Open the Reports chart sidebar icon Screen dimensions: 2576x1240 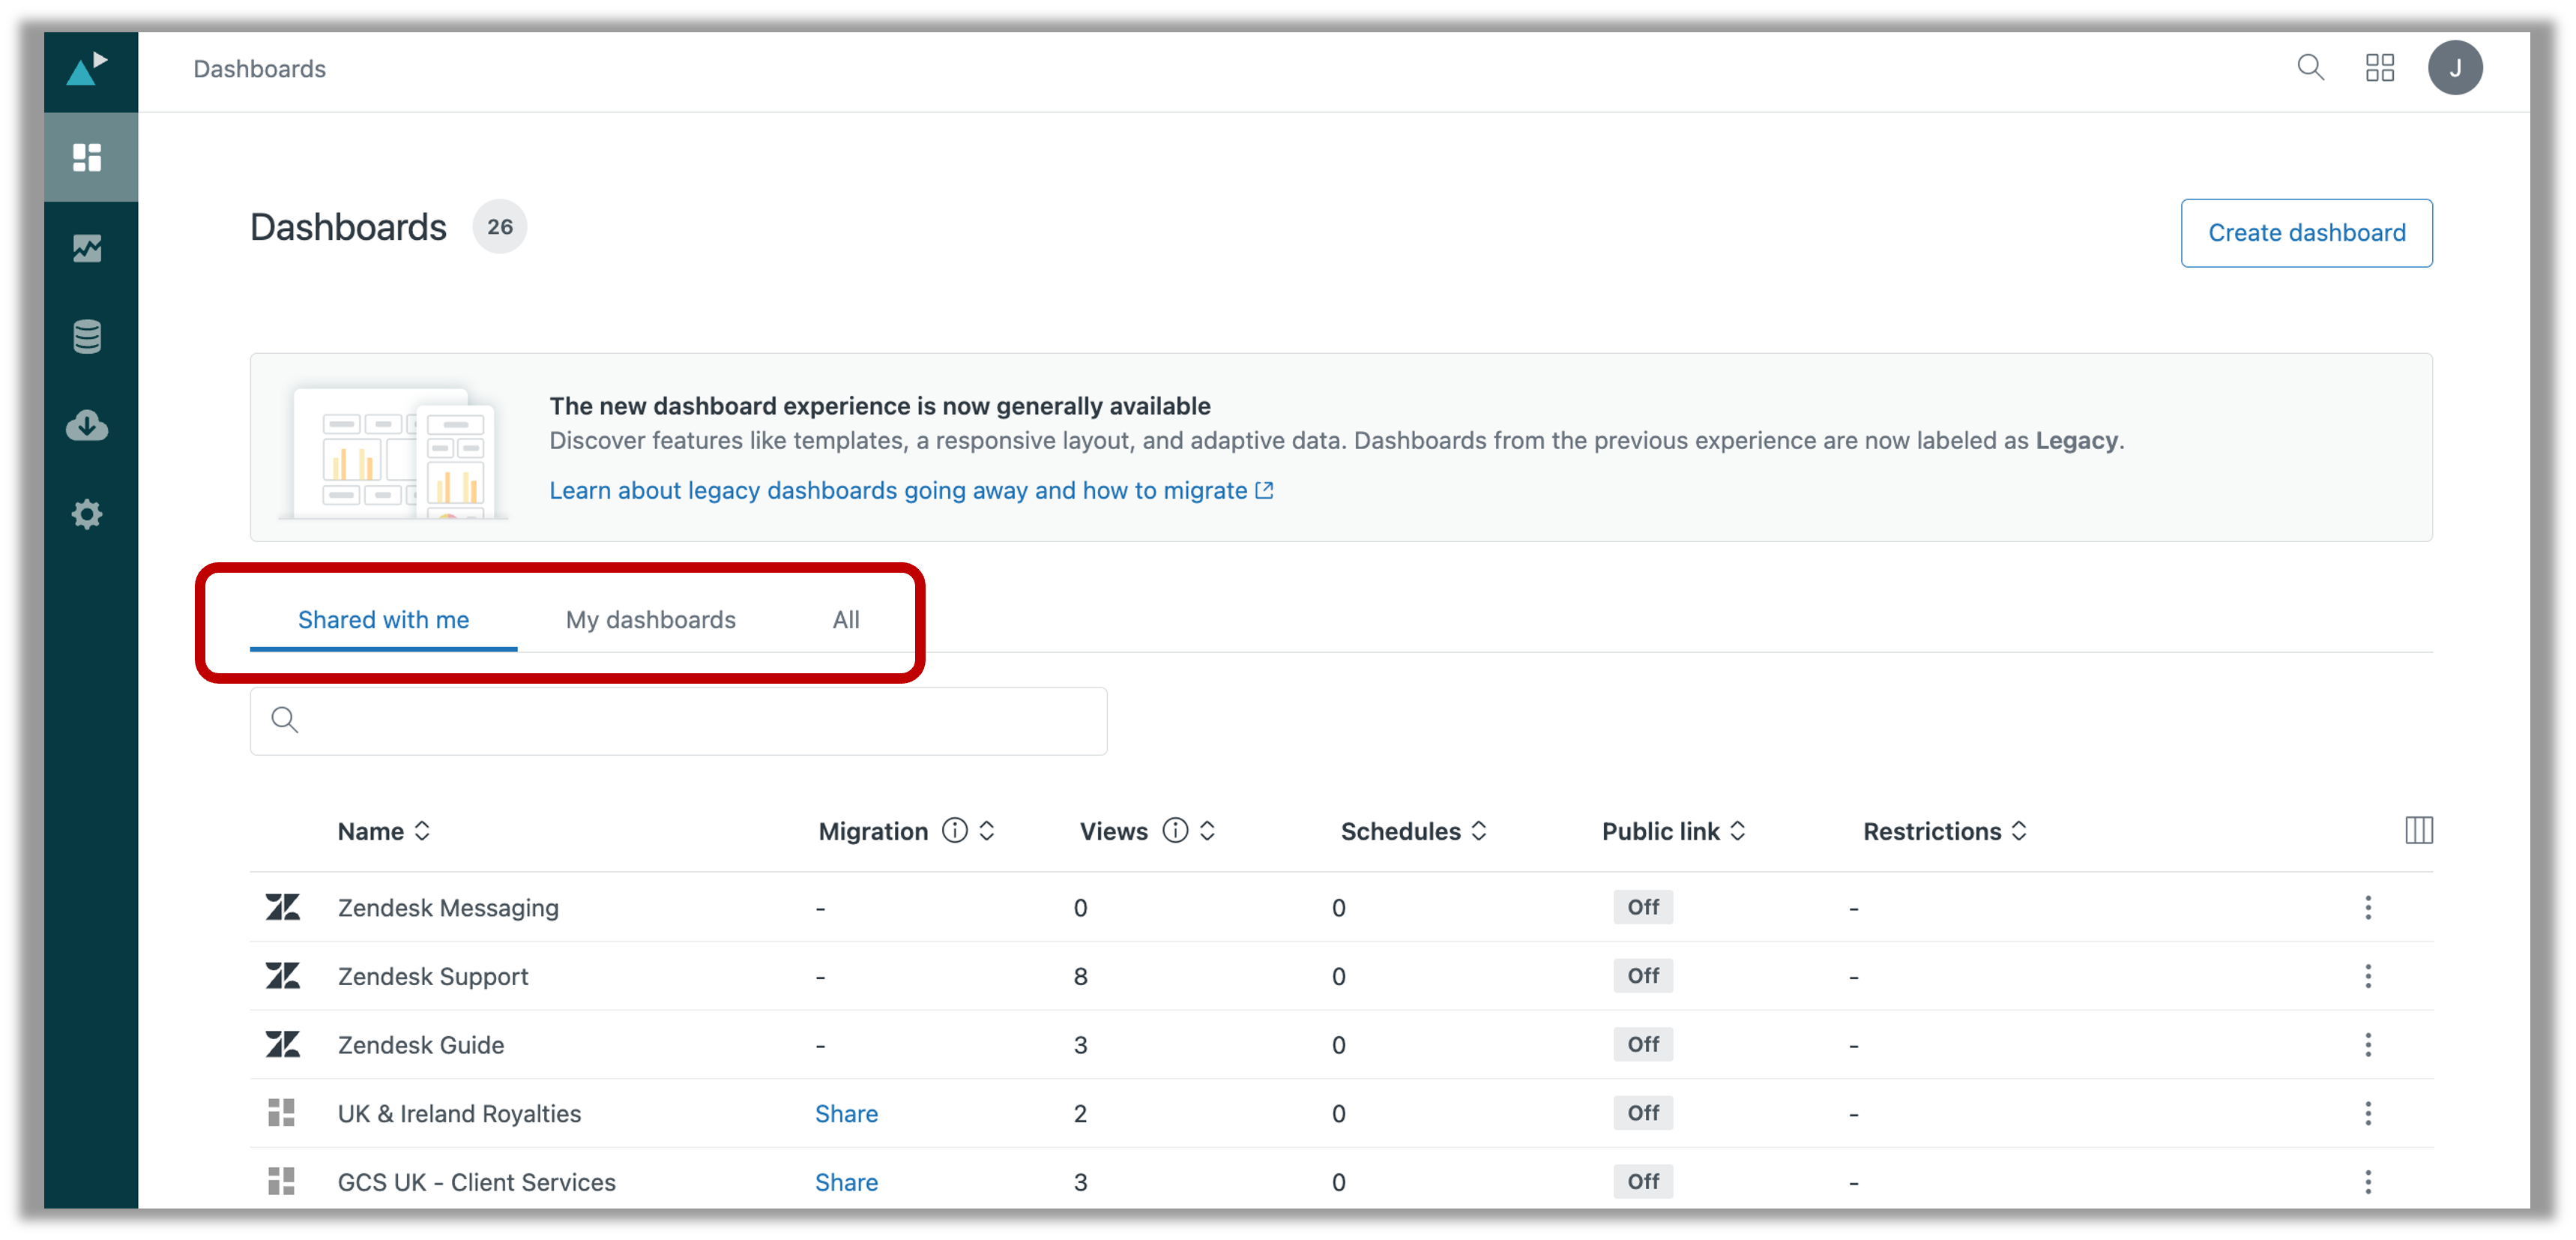[87, 247]
